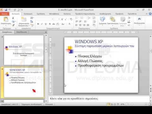Open the slide Section dropdown
This screenshot has height=114, width=152.
[x=32, y=25]
